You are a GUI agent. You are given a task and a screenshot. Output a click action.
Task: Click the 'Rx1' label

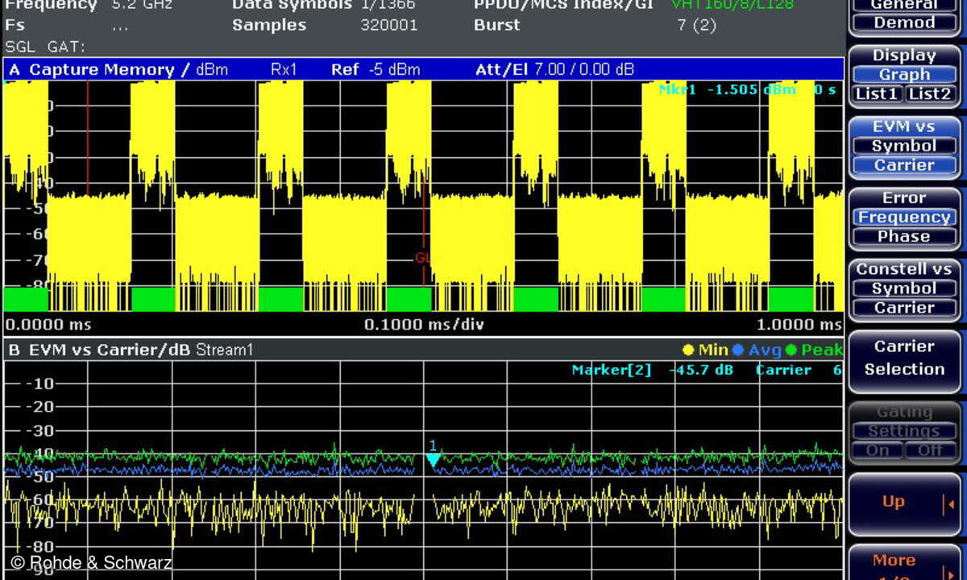tap(284, 70)
